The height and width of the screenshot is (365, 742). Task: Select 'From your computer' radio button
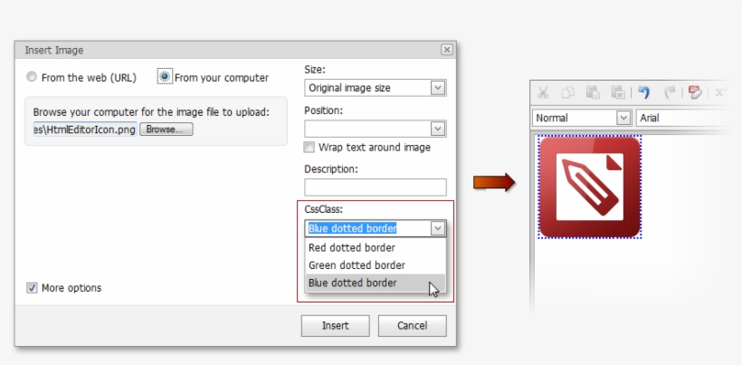pos(165,78)
